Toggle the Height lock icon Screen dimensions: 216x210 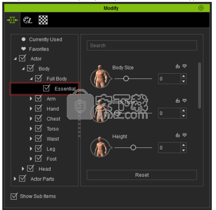178,135
